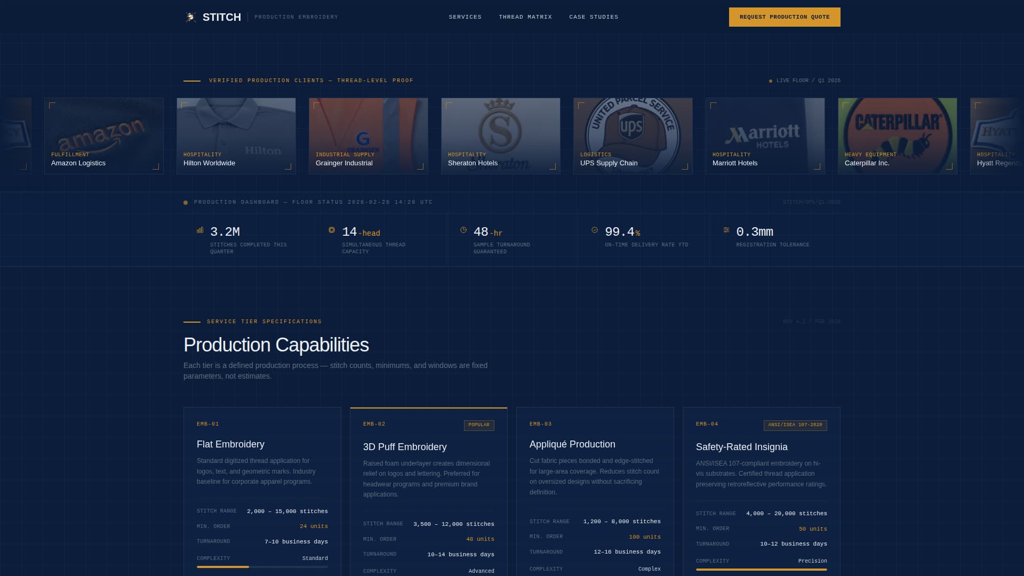Open the THREAD MATRIX navigation item
Image resolution: width=1024 pixels, height=576 pixels.
525,17
